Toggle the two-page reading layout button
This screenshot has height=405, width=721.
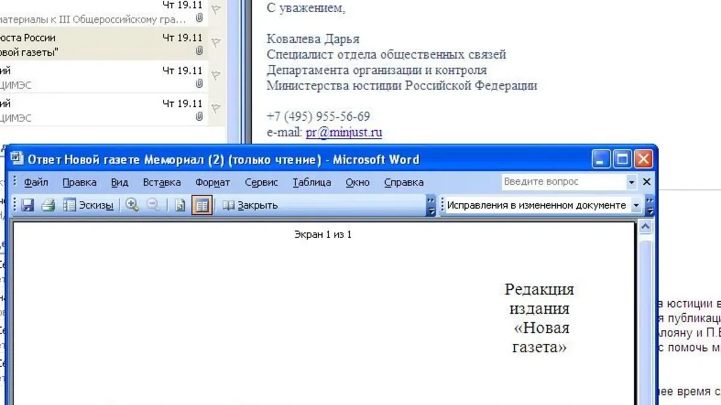(202, 205)
